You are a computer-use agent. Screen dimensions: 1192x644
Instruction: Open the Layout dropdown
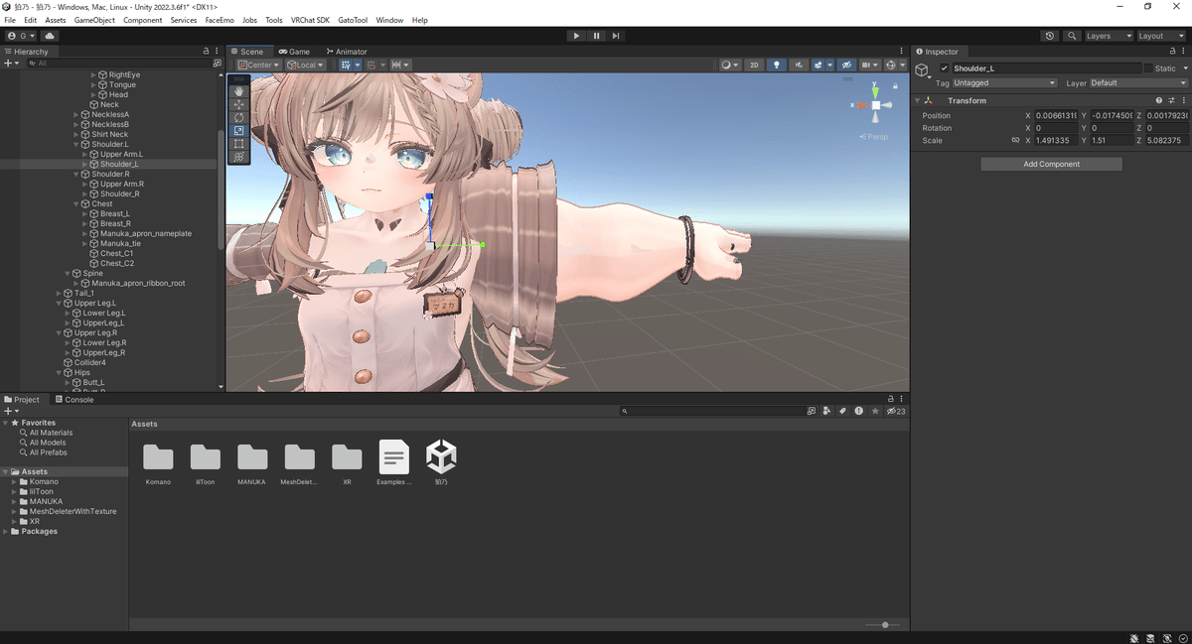tap(1161, 36)
